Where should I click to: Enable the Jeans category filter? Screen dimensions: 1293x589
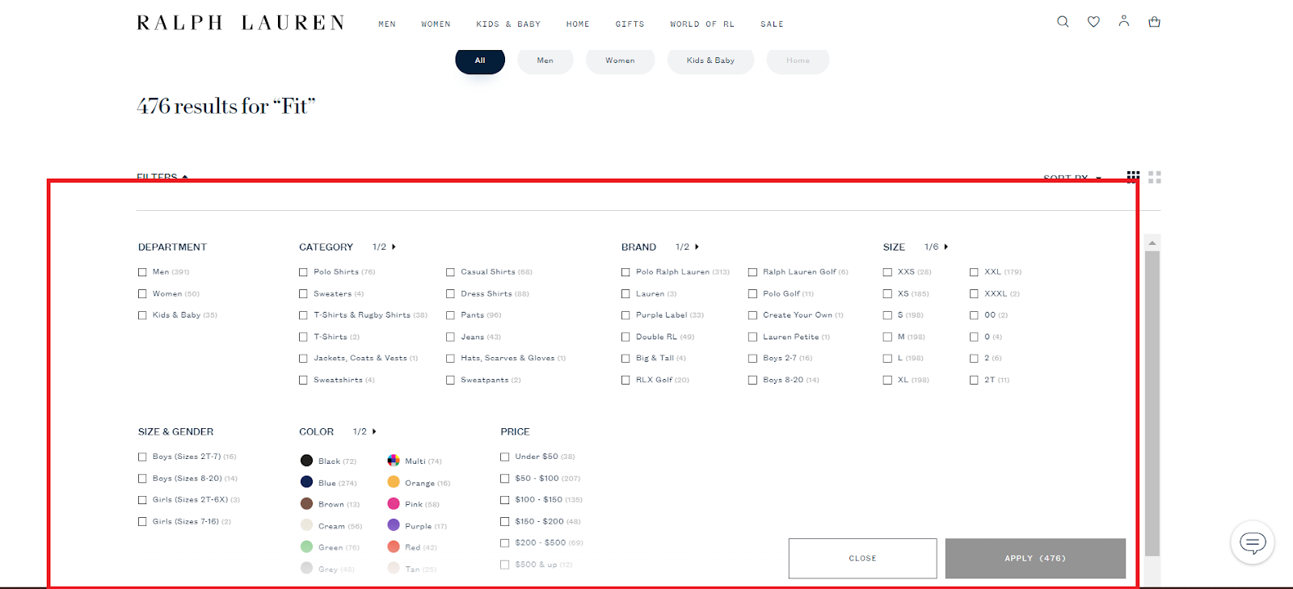(450, 337)
